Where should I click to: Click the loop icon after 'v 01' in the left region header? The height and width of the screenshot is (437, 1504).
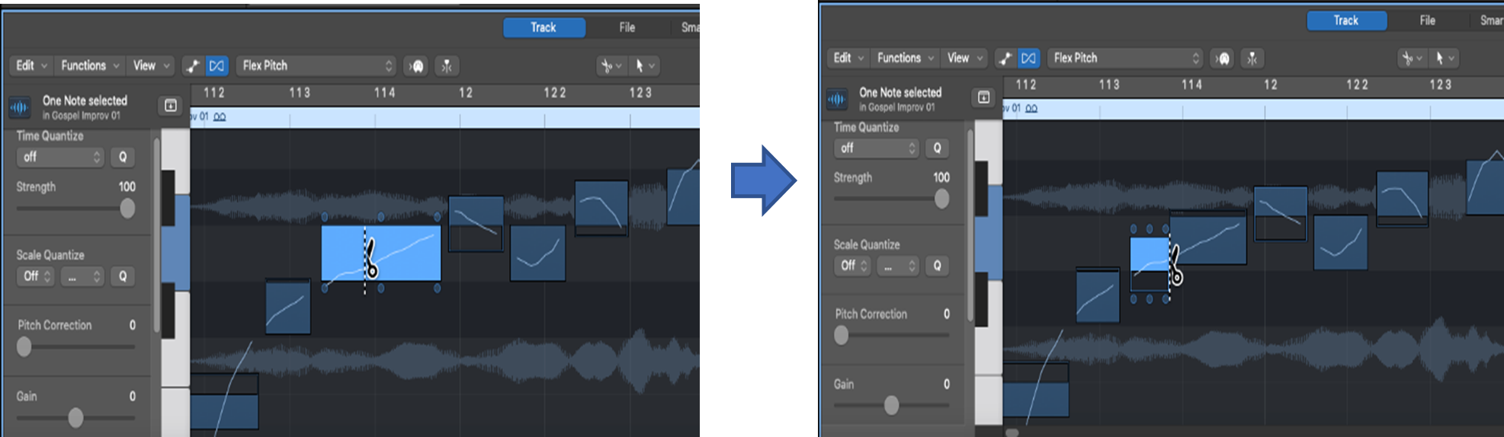220,117
